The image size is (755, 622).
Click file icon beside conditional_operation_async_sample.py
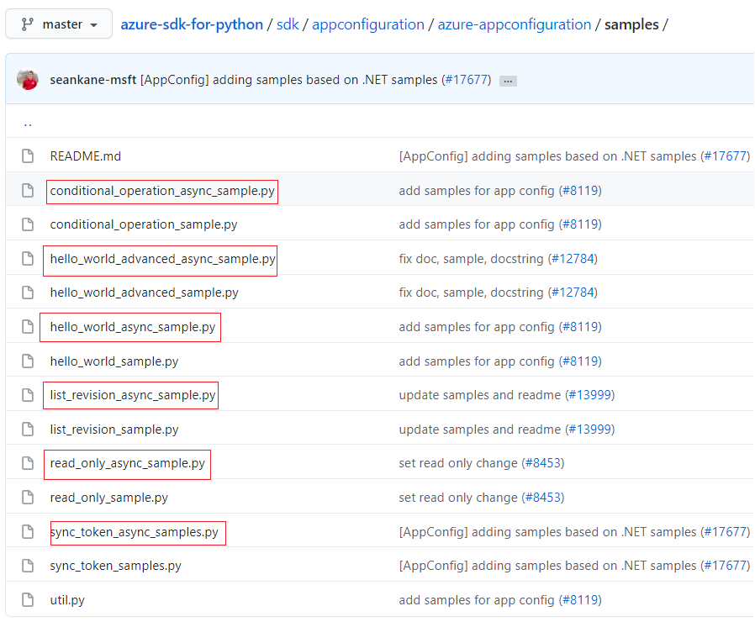(28, 191)
